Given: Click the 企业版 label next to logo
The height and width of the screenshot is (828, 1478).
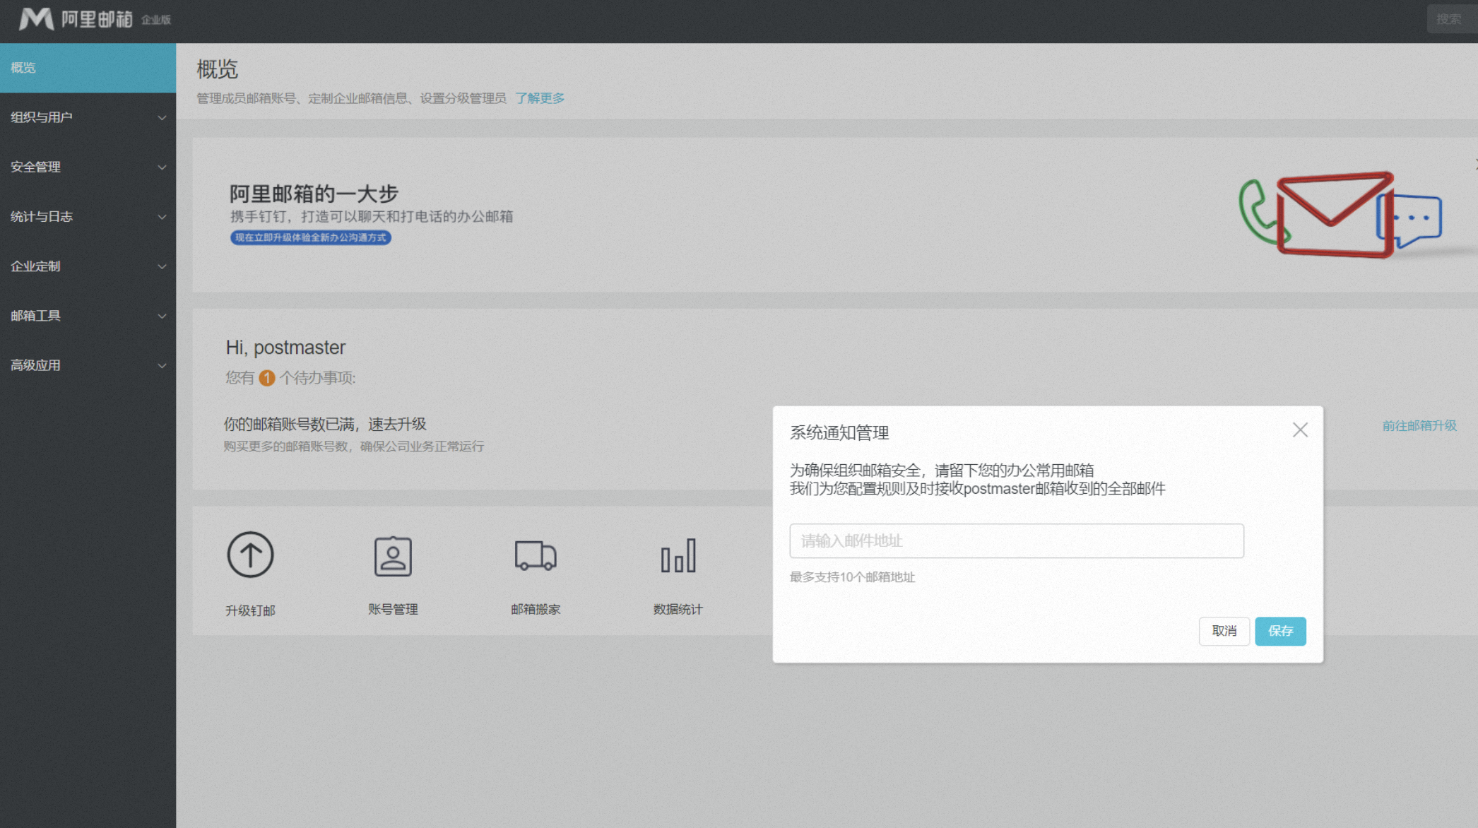Looking at the screenshot, I should [156, 20].
